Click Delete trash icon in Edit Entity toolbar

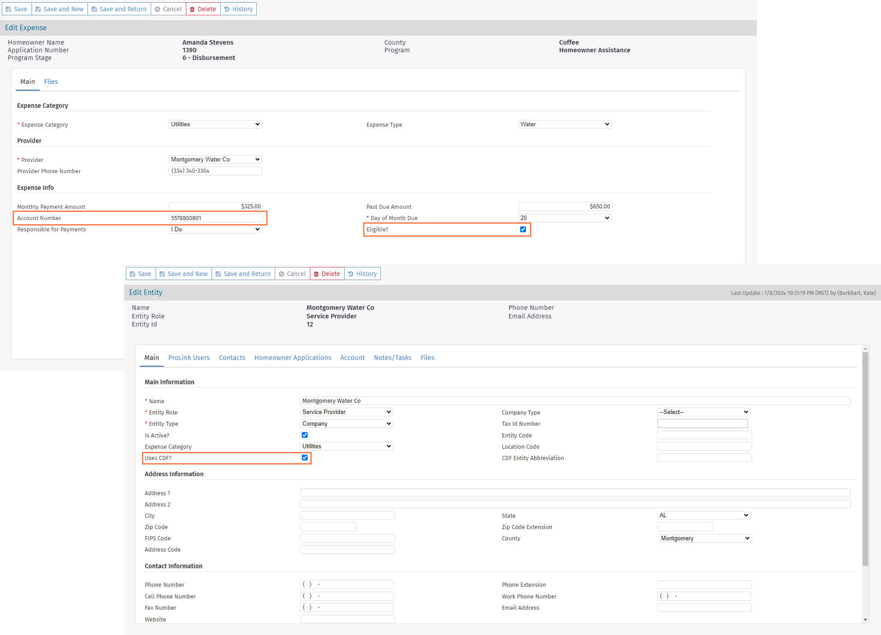point(317,274)
